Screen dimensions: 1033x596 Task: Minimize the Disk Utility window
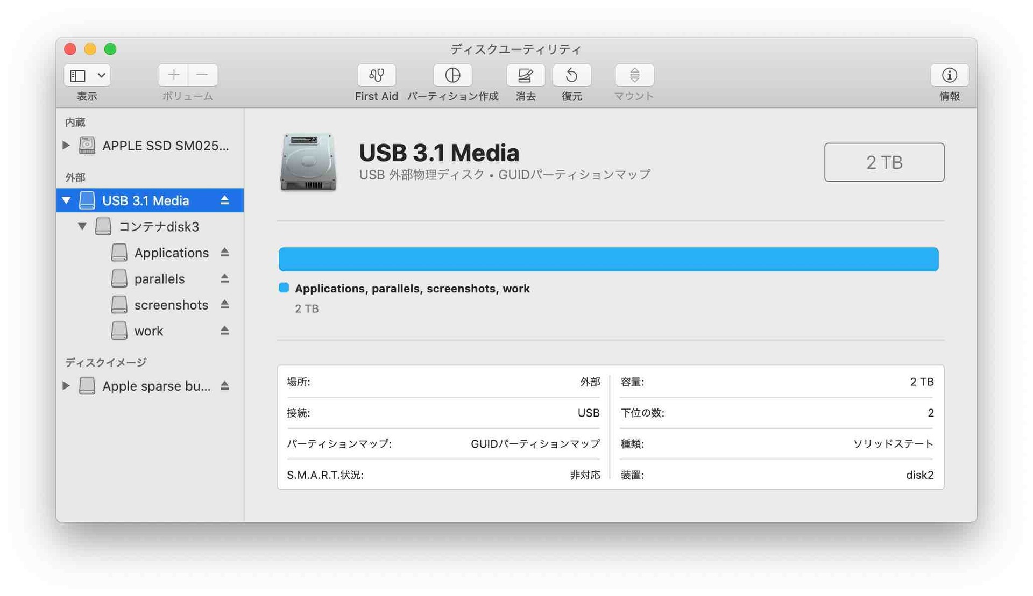click(90, 49)
